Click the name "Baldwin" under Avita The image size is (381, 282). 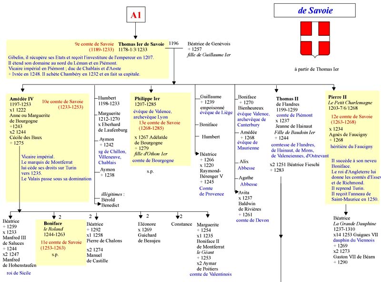tap(247, 204)
